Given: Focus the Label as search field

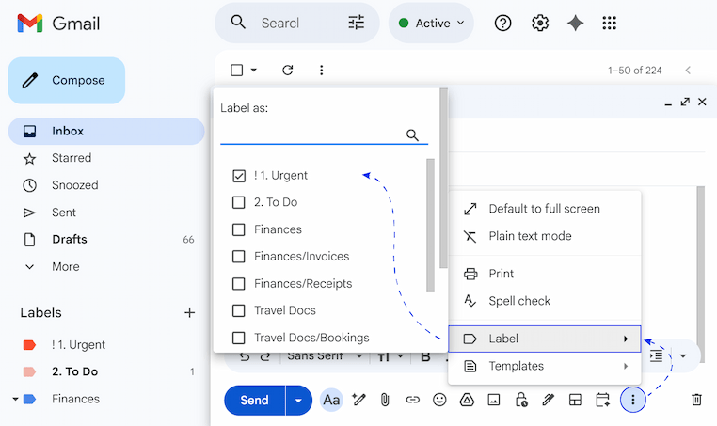Looking at the screenshot, I should pyautogui.click(x=324, y=134).
